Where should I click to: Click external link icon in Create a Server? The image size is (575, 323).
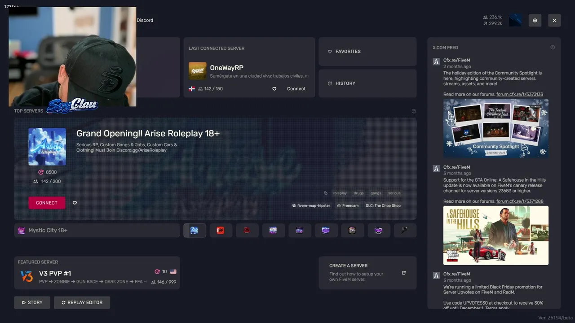pos(403,273)
